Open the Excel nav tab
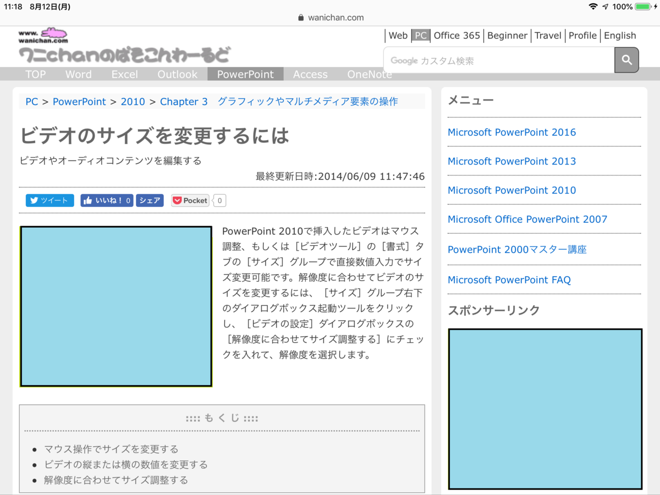This screenshot has height=495, width=660. [x=124, y=74]
